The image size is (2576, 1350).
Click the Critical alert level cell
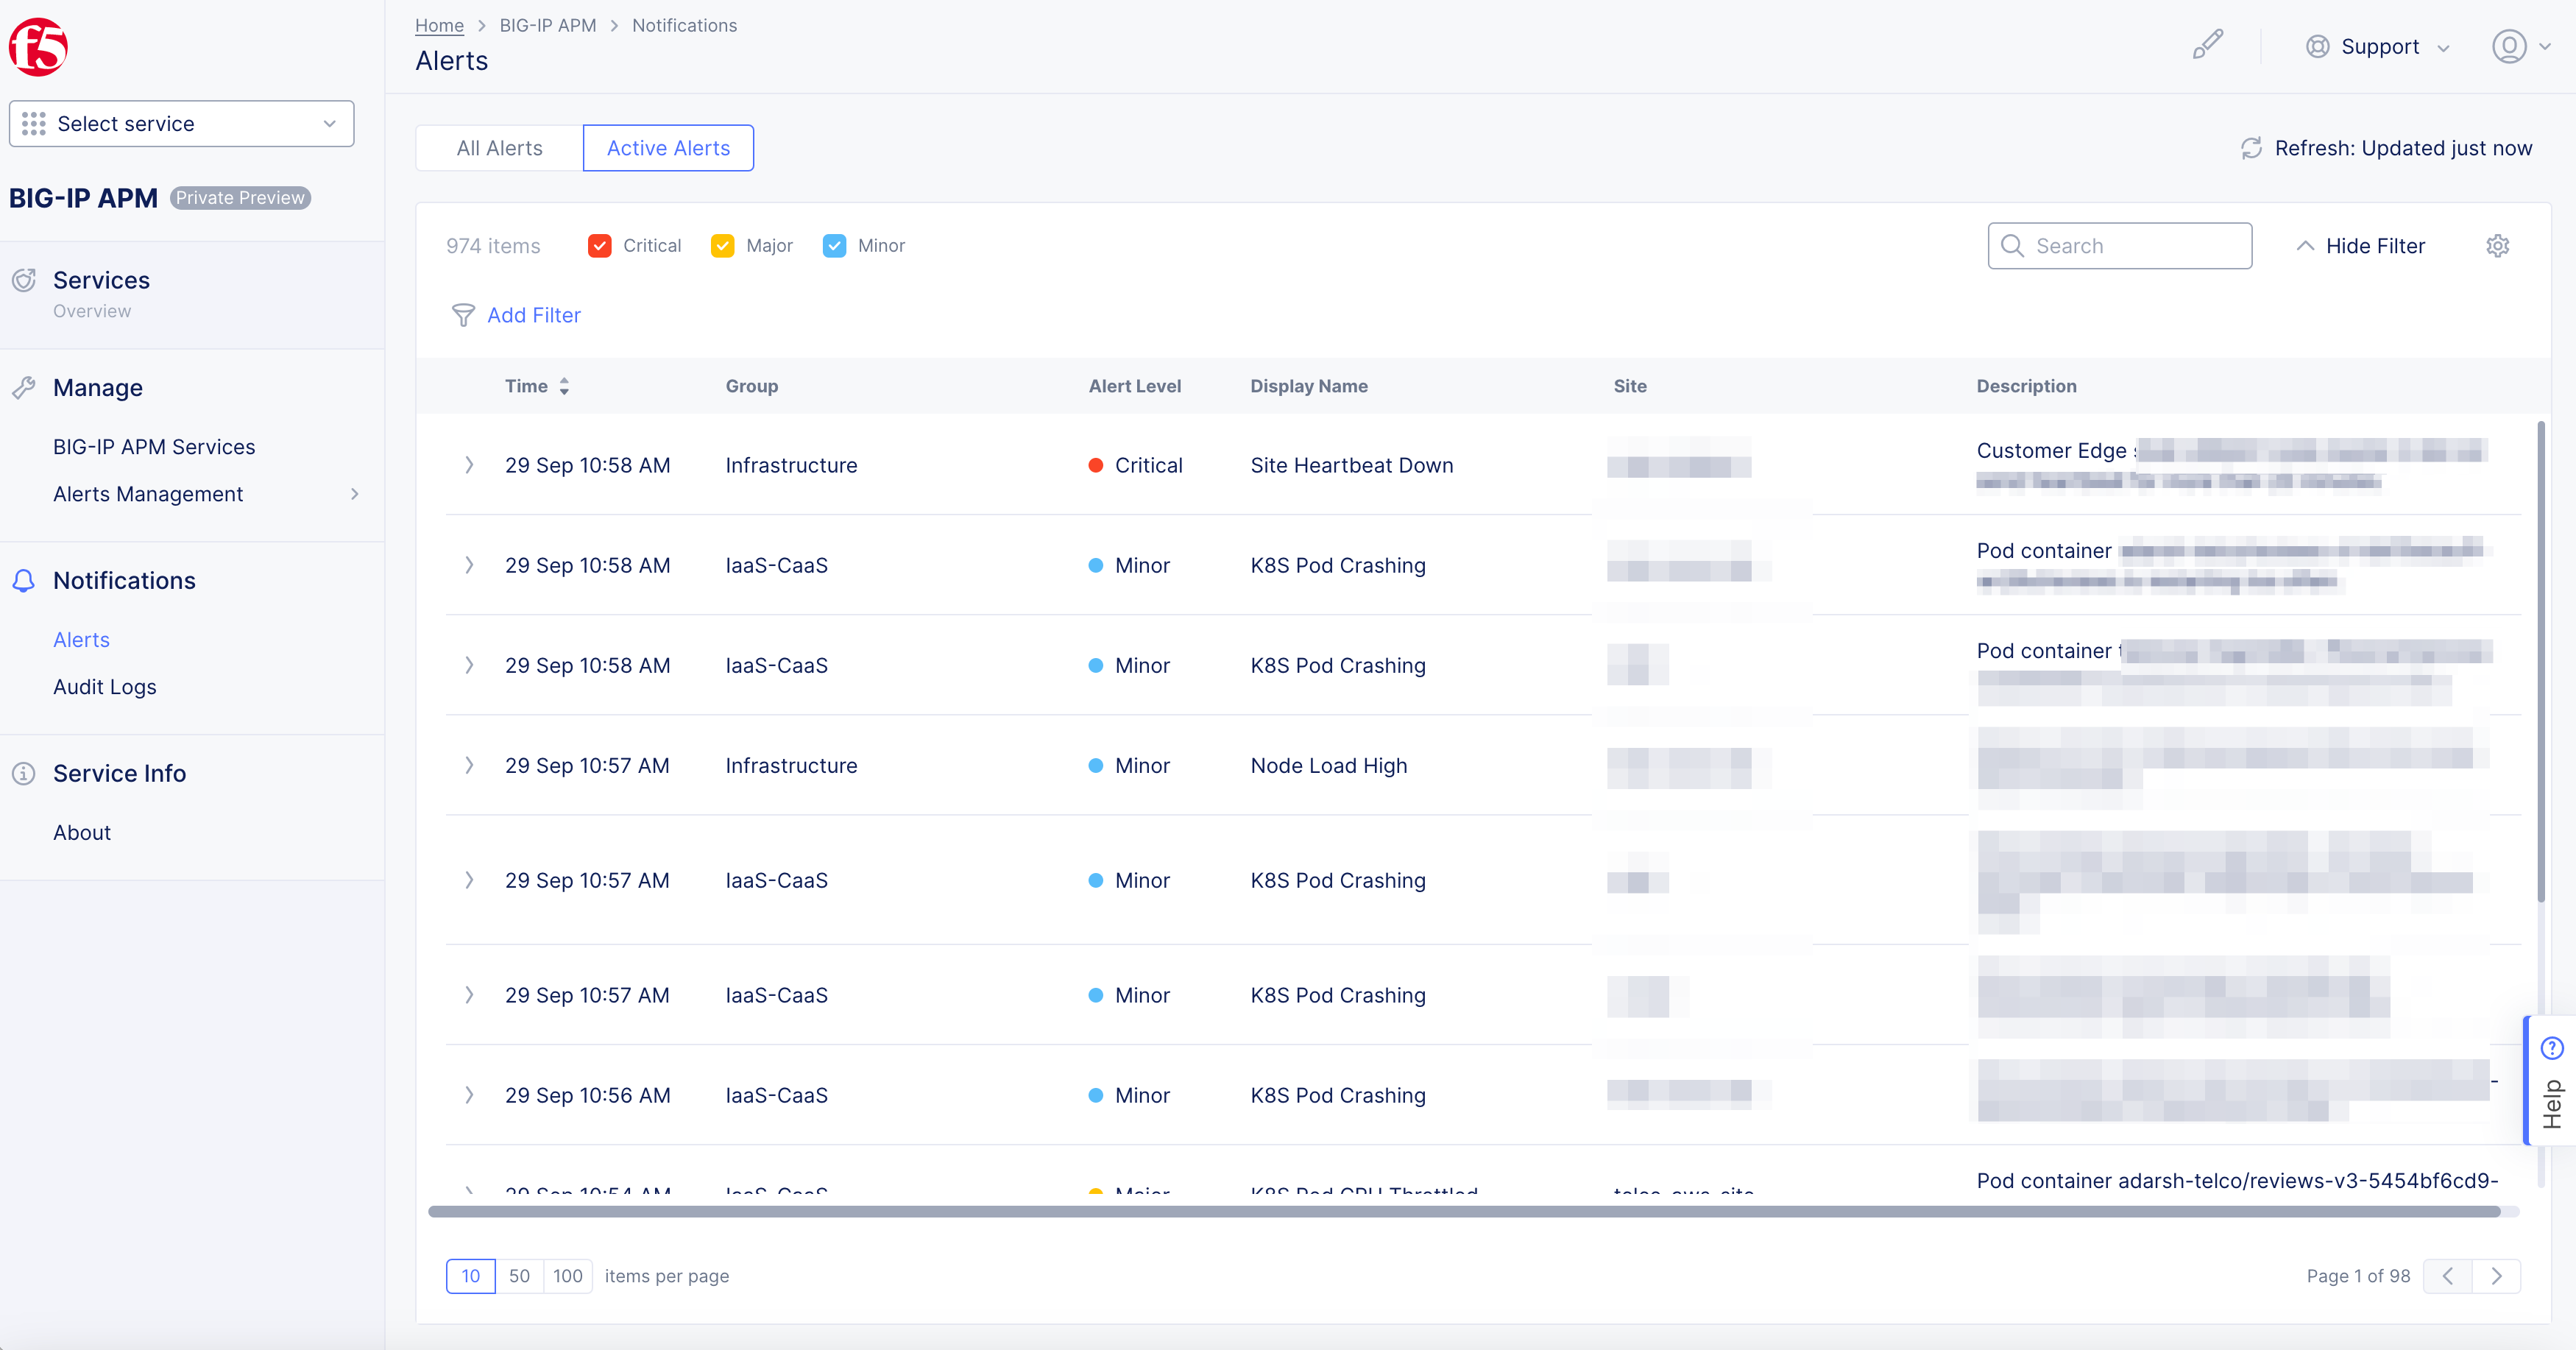[x=1135, y=465]
